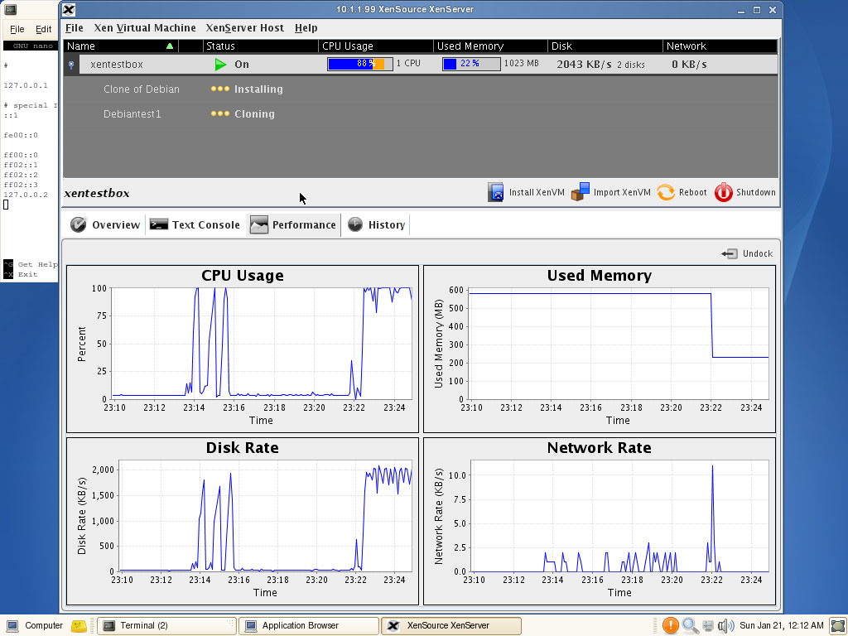Click the green On status arrow icon

pyautogui.click(x=220, y=65)
